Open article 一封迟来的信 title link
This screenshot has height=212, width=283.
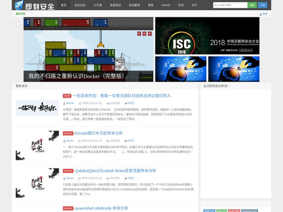click(122, 95)
